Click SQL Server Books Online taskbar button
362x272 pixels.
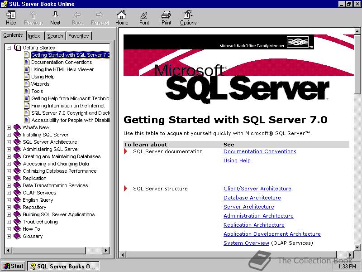click(x=63, y=266)
